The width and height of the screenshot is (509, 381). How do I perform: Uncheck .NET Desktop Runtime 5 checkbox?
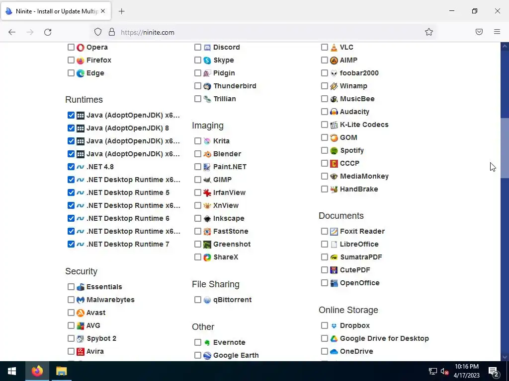pos(71,192)
